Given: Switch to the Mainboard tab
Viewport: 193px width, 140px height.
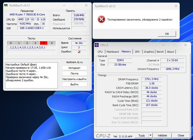Looking at the screenshot, I should (113, 52).
